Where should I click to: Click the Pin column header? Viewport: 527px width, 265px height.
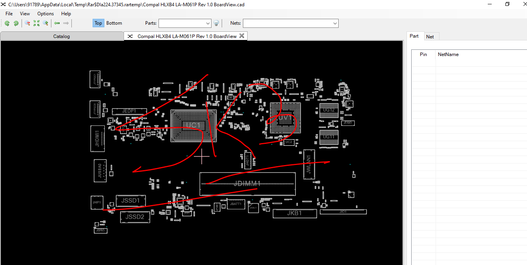point(423,54)
